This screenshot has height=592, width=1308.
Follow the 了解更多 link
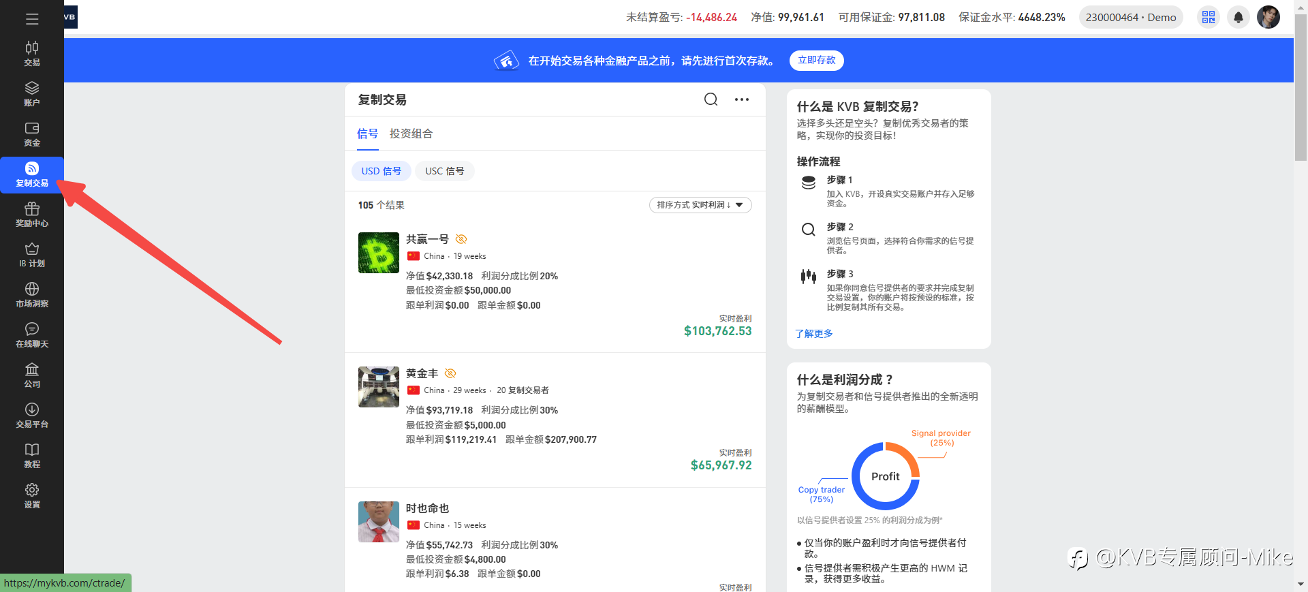[x=814, y=334]
